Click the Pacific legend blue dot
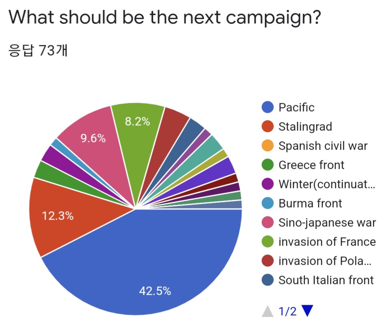Image resolution: width=379 pixels, height=330 pixels. pos(268,107)
